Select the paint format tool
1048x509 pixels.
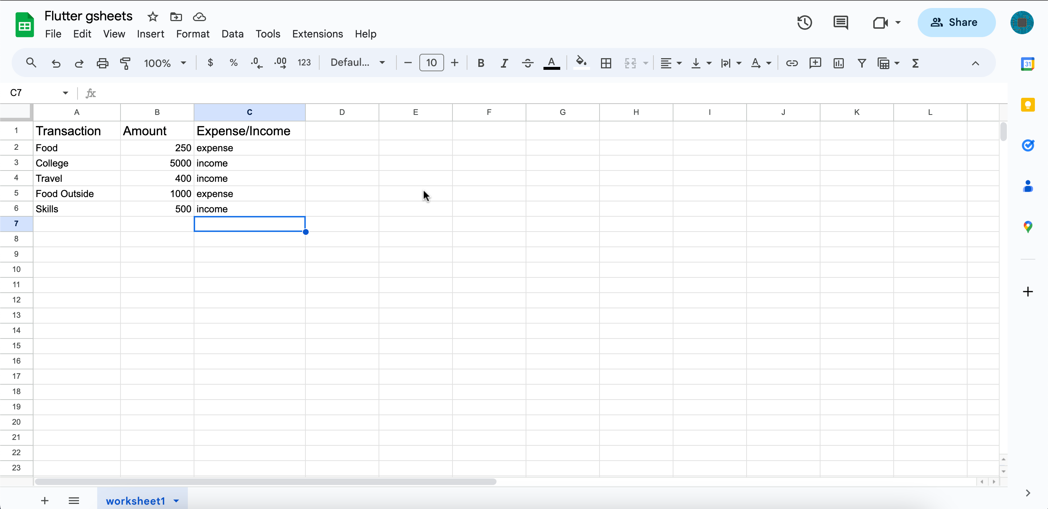tap(125, 63)
